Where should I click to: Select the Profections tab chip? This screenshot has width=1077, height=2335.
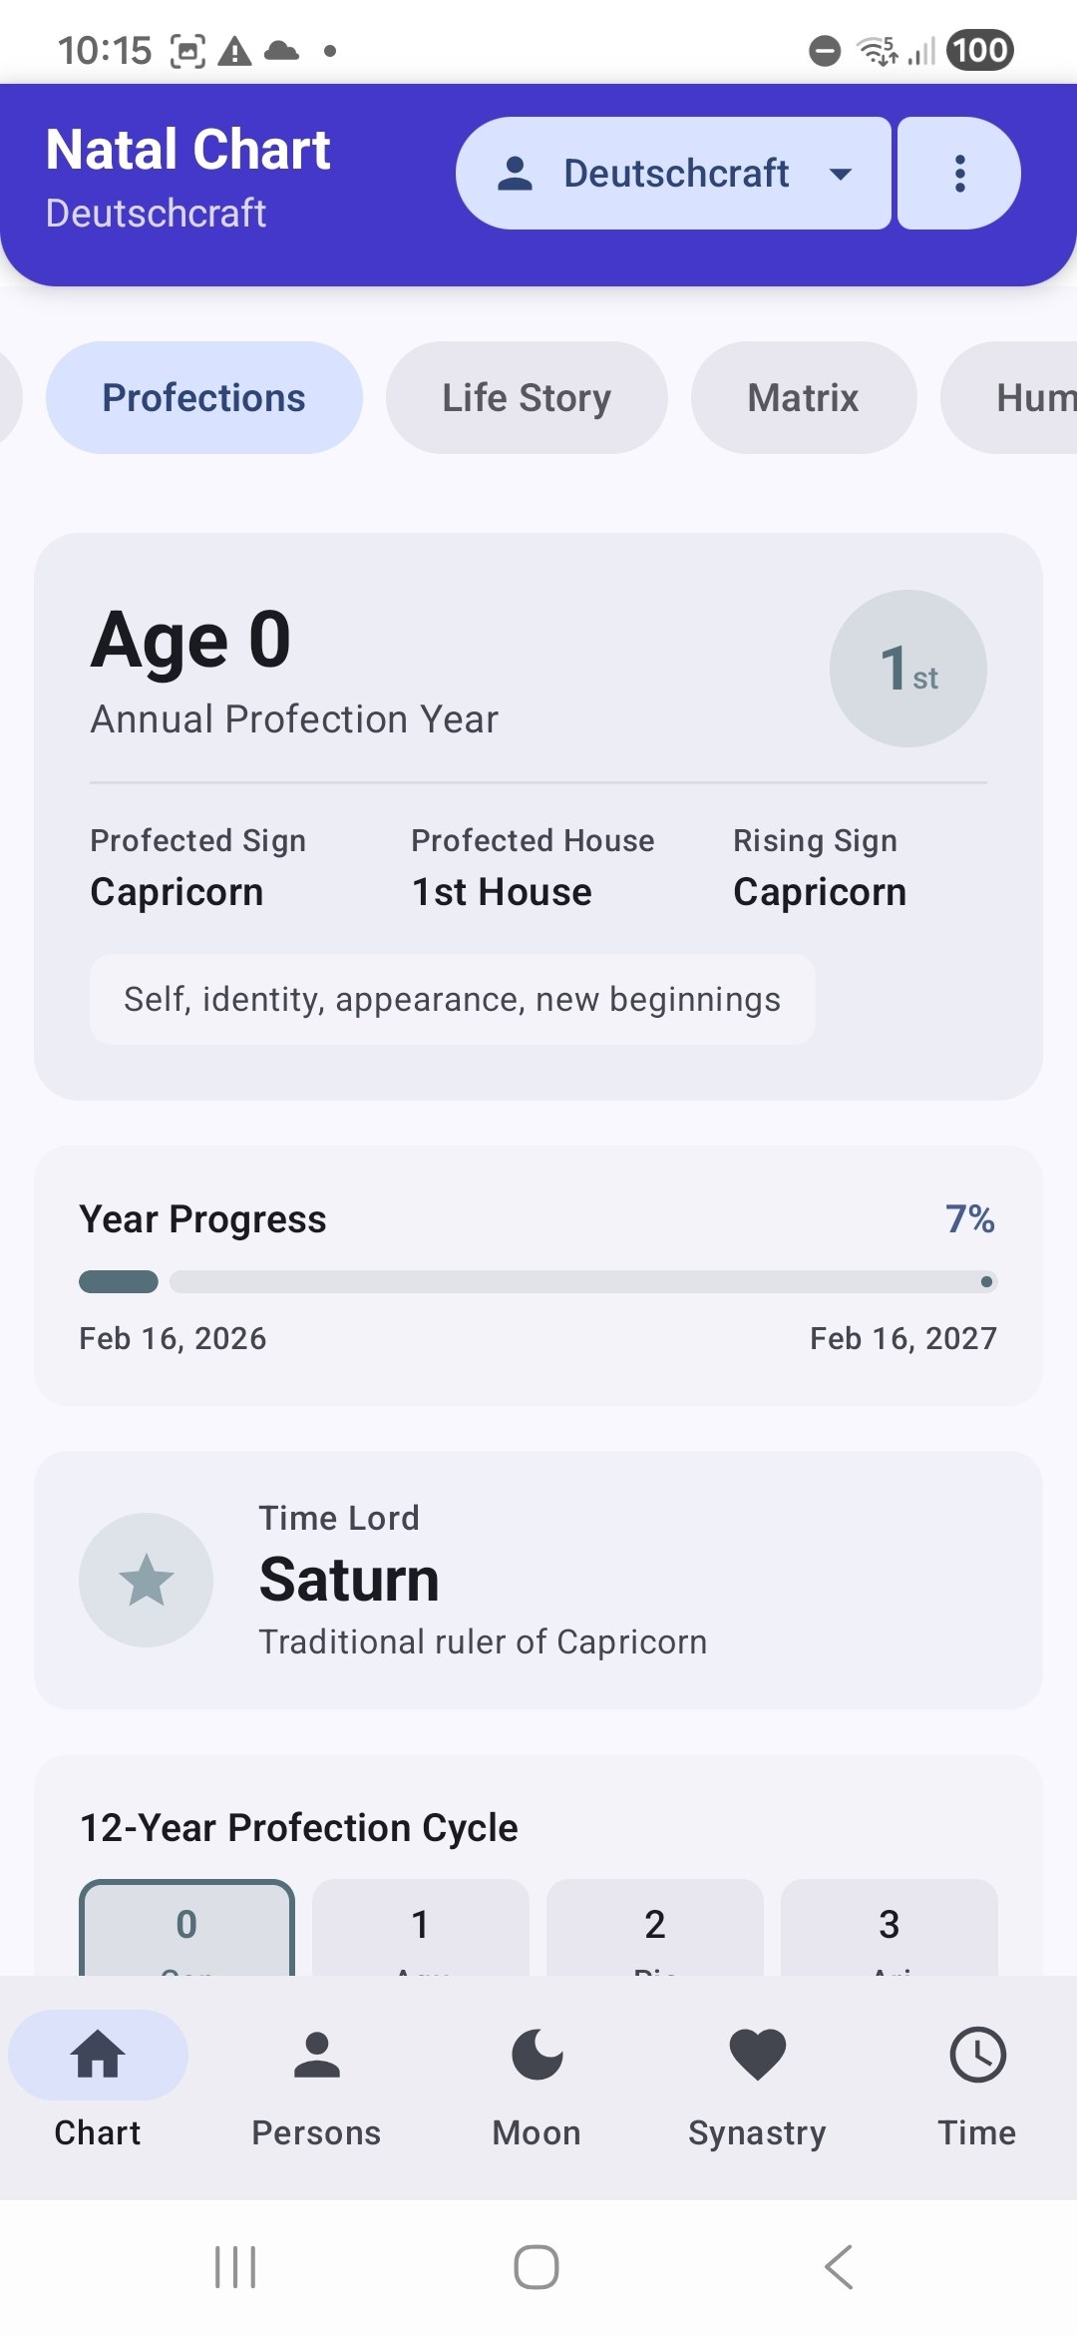click(x=204, y=398)
